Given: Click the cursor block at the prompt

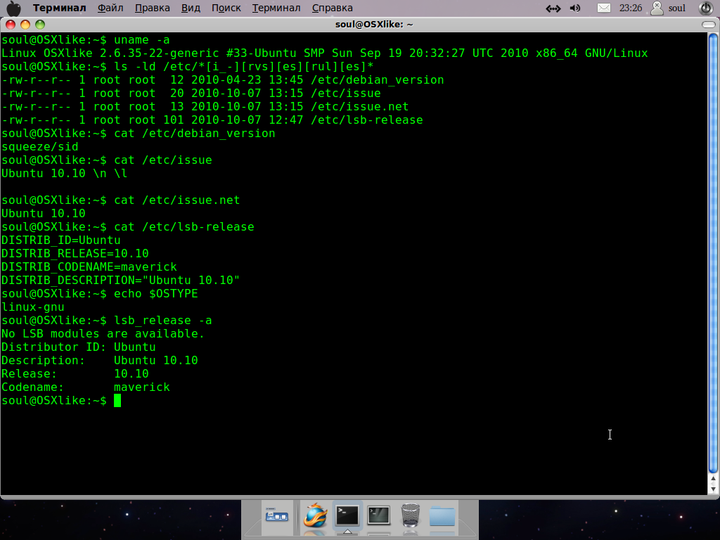Looking at the screenshot, I should pos(117,400).
